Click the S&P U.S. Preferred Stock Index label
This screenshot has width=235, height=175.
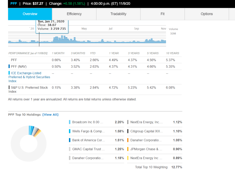click(28, 90)
